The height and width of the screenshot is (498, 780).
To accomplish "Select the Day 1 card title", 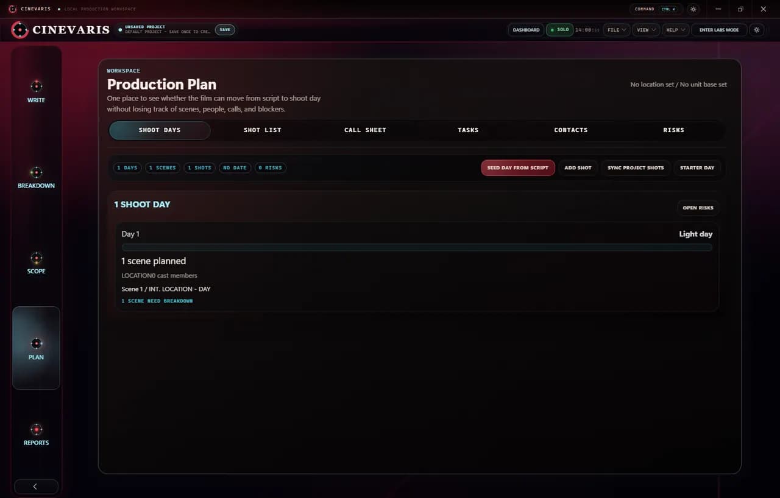I will (130, 234).
